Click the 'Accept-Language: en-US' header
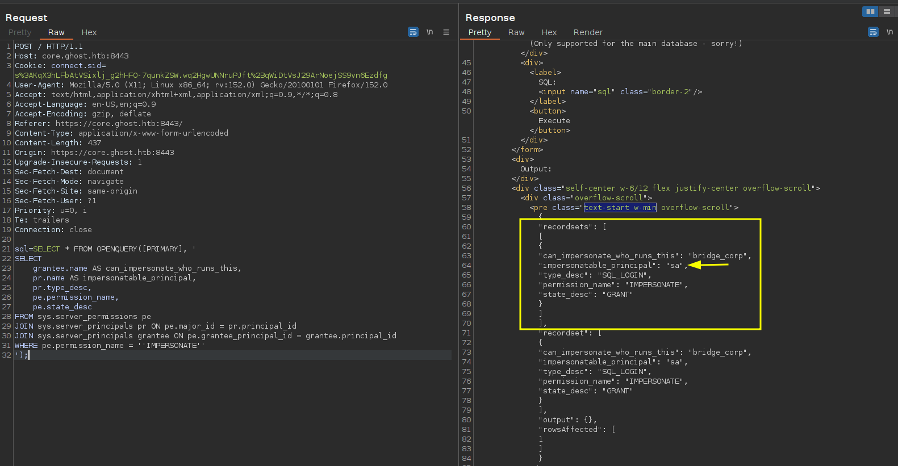 pos(85,104)
